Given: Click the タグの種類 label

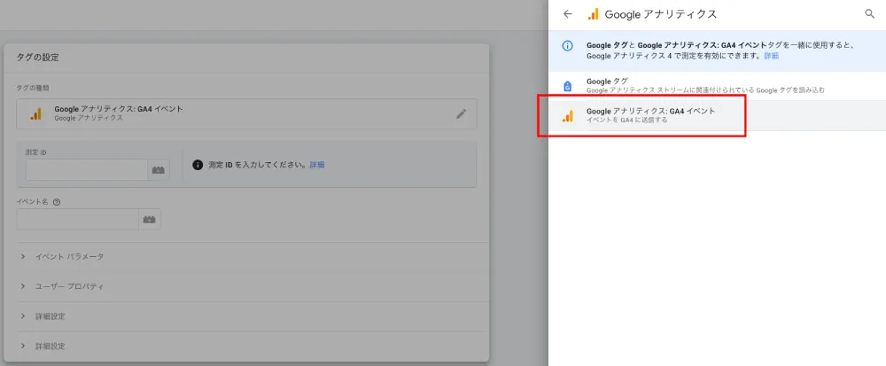Looking at the screenshot, I should [33, 88].
